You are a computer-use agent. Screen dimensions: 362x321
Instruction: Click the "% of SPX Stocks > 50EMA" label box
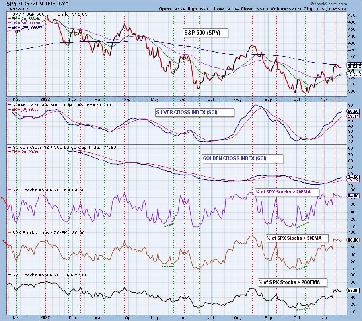(x=297, y=238)
